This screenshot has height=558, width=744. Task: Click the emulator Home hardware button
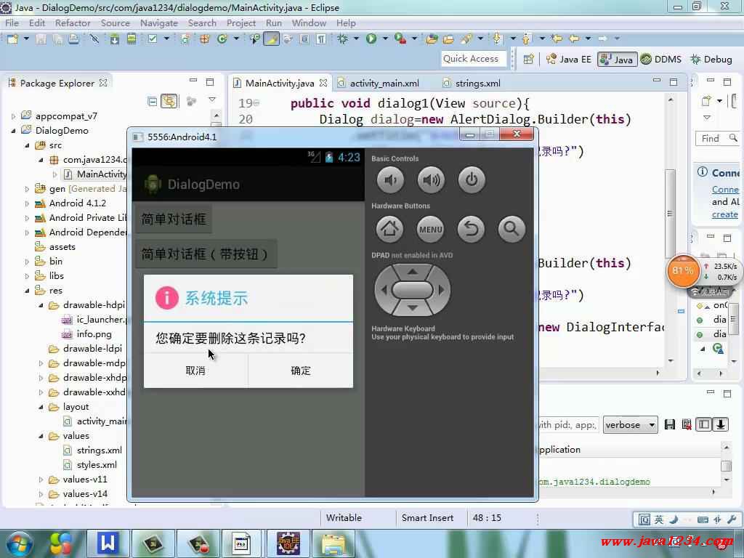pyautogui.click(x=390, y=229)
